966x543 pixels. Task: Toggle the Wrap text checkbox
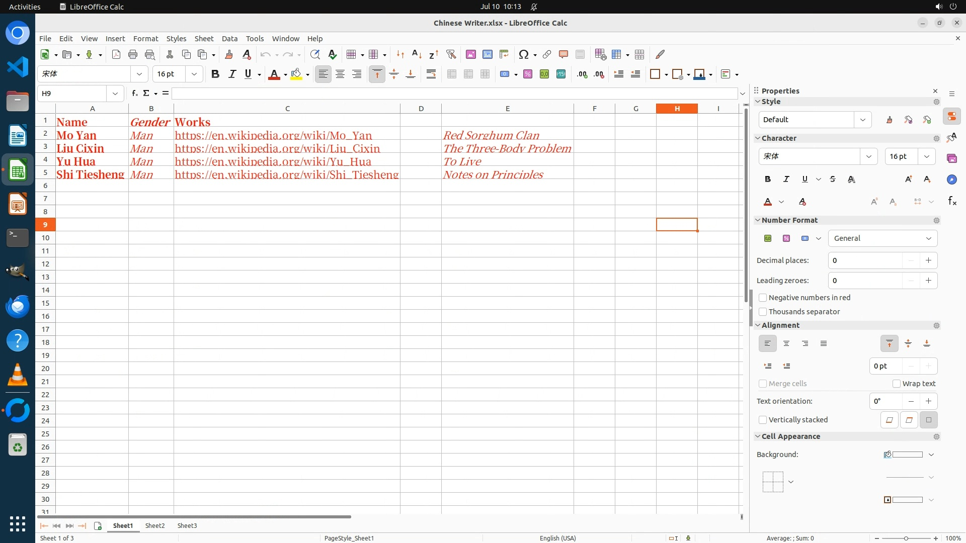tap(897, 384)
